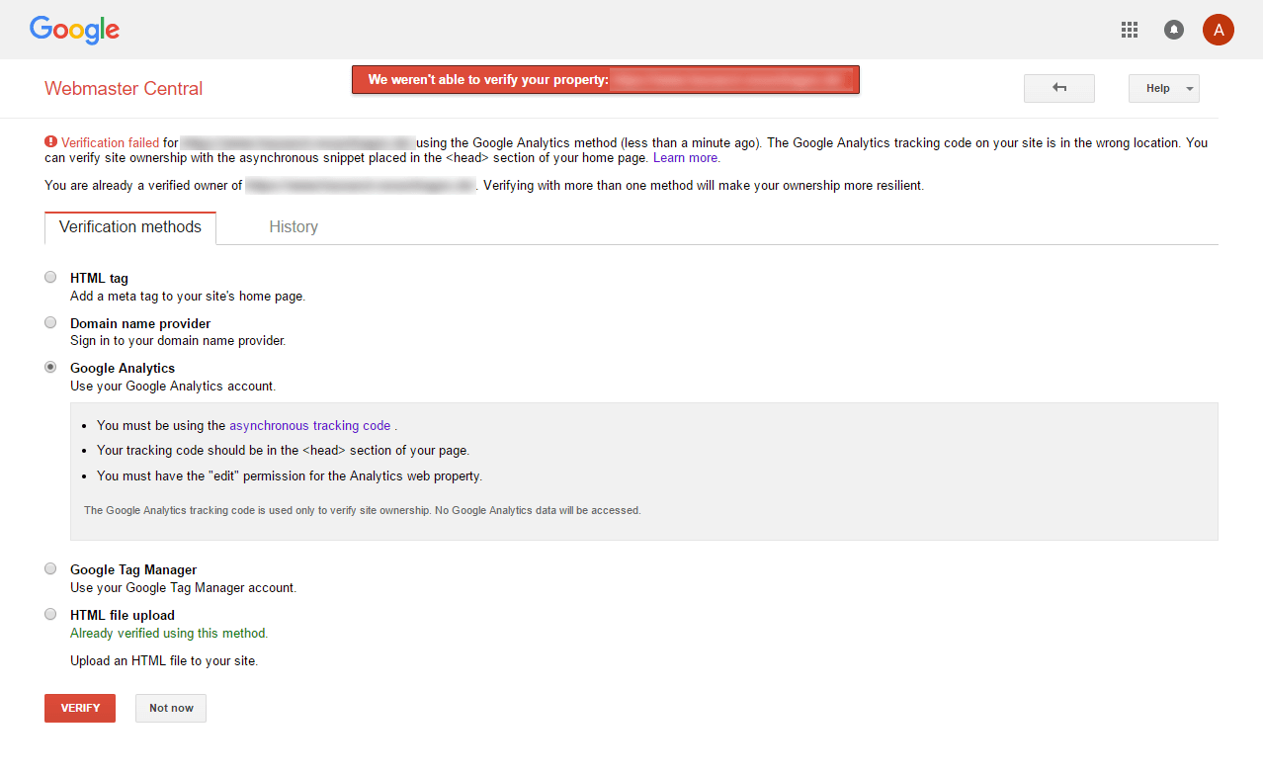The width and height of the screenshot is (1263, 776).
Task: Click the Webmaster Central title
Action: point(124,88)
